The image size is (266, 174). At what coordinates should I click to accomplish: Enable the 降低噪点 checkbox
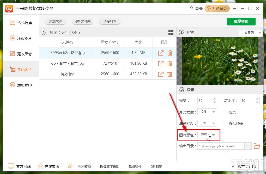(226, 124)
